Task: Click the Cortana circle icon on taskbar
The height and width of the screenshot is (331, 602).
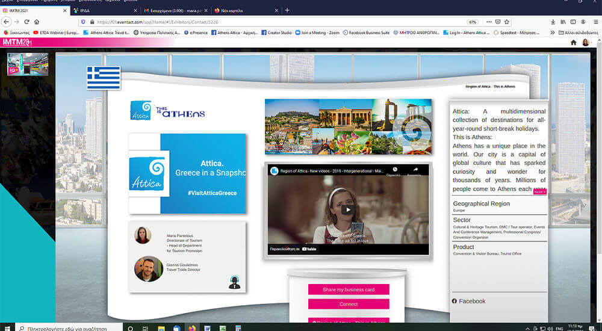Action: (x=130, y=328)
